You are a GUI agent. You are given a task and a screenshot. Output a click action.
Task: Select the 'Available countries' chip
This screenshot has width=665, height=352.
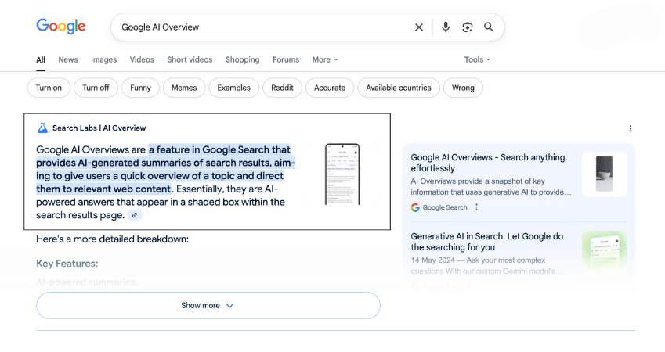(399, 88)
